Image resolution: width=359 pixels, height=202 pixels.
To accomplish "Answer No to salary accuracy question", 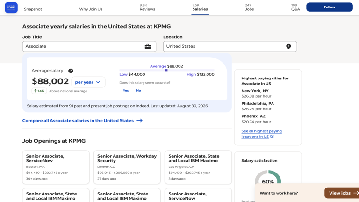I will pyautogui.click(x=138, y=90).
